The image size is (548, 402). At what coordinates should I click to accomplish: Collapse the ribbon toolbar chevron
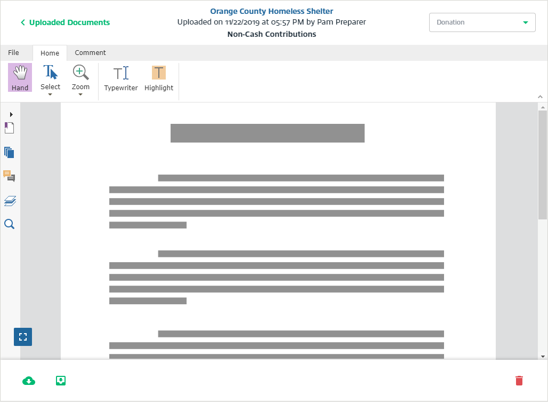tap(540, 97)
